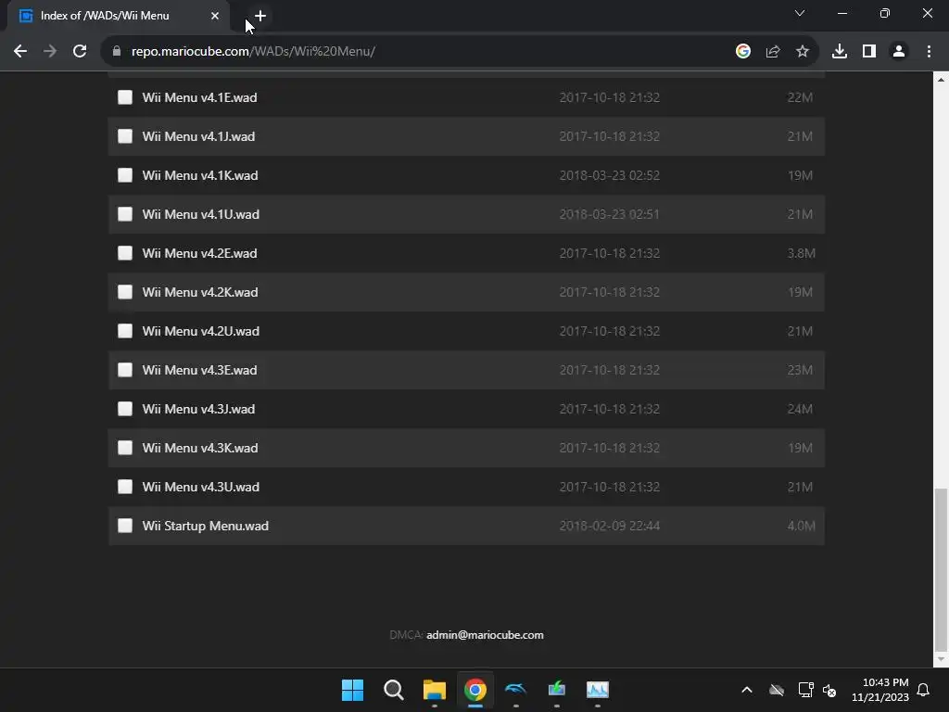The height and width of the screenshot is (712, 949).
Task: Open OneDrive cloud tray icon
Action: (777, 690)
